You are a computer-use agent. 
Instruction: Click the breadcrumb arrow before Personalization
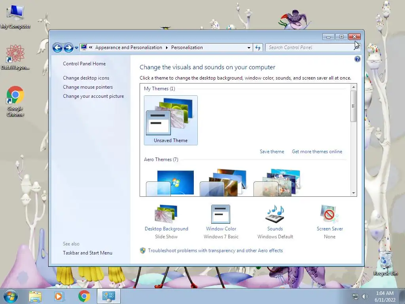pyautogui.click(x=167, y=47)
